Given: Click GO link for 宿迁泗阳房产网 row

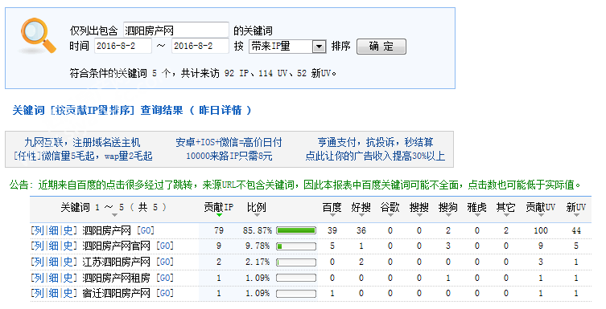Looking at the screenshot, I should coord(165,293).
